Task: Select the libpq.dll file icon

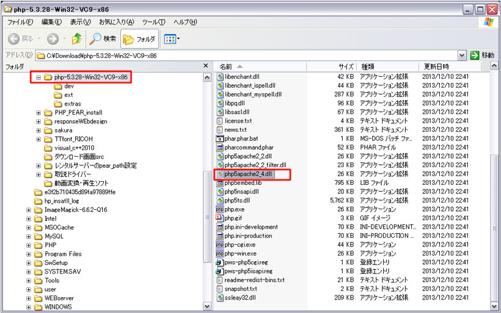Action: [220, 103]
